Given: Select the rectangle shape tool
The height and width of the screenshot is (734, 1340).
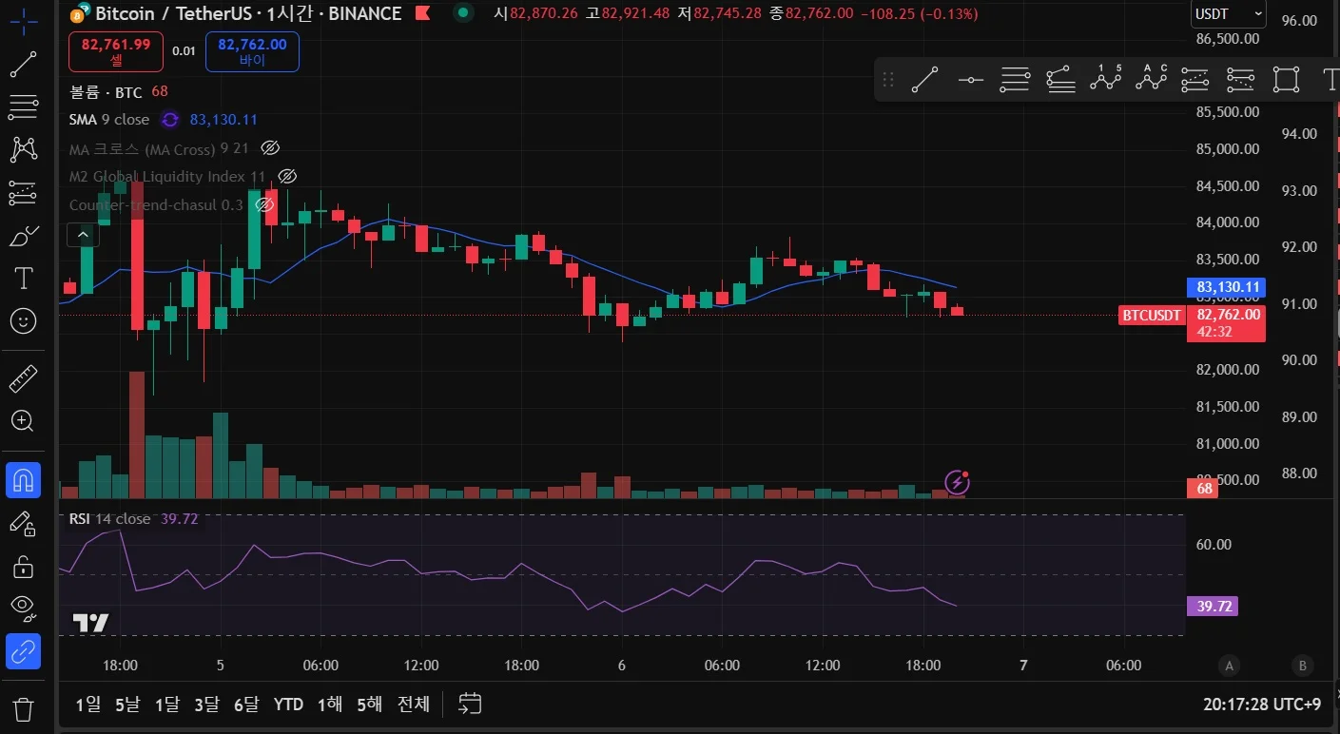Looking at the screenshot, I should [x=1286, y=80].
